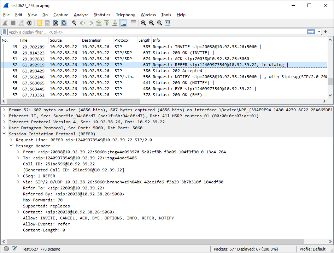Collapse the Session Initiation Protocol section
334x253 pixels.
pyautogui.click(x=4, y=134)
